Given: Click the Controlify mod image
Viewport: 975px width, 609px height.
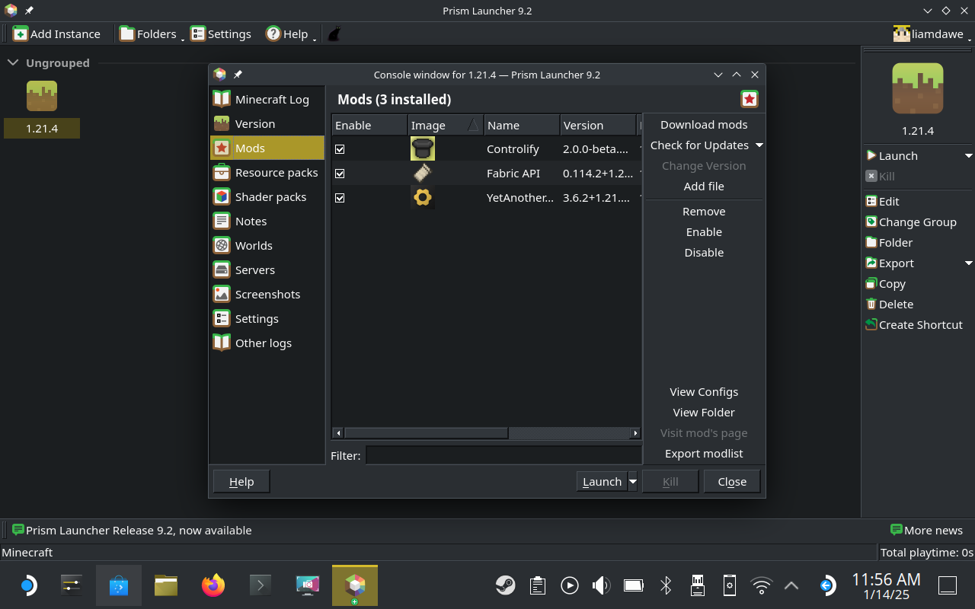Looking at the screenshot, I should (422, 149).
